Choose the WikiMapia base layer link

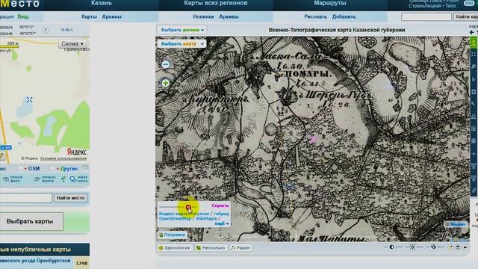[206, 219]
